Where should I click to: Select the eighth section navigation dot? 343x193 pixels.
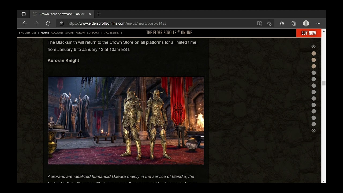click(314, 98)
